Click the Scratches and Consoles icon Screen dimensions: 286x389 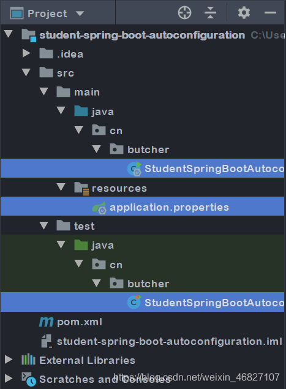29,379
